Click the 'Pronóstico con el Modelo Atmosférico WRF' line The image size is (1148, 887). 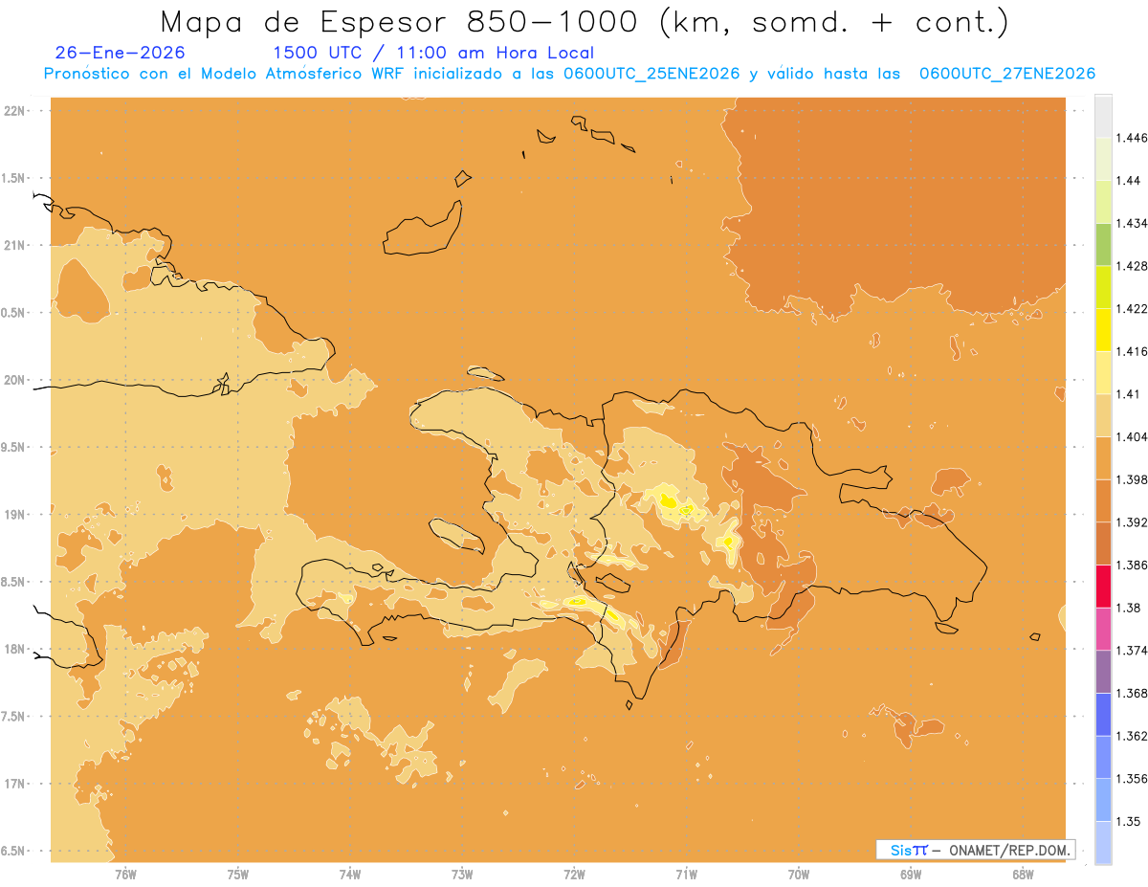569,74
